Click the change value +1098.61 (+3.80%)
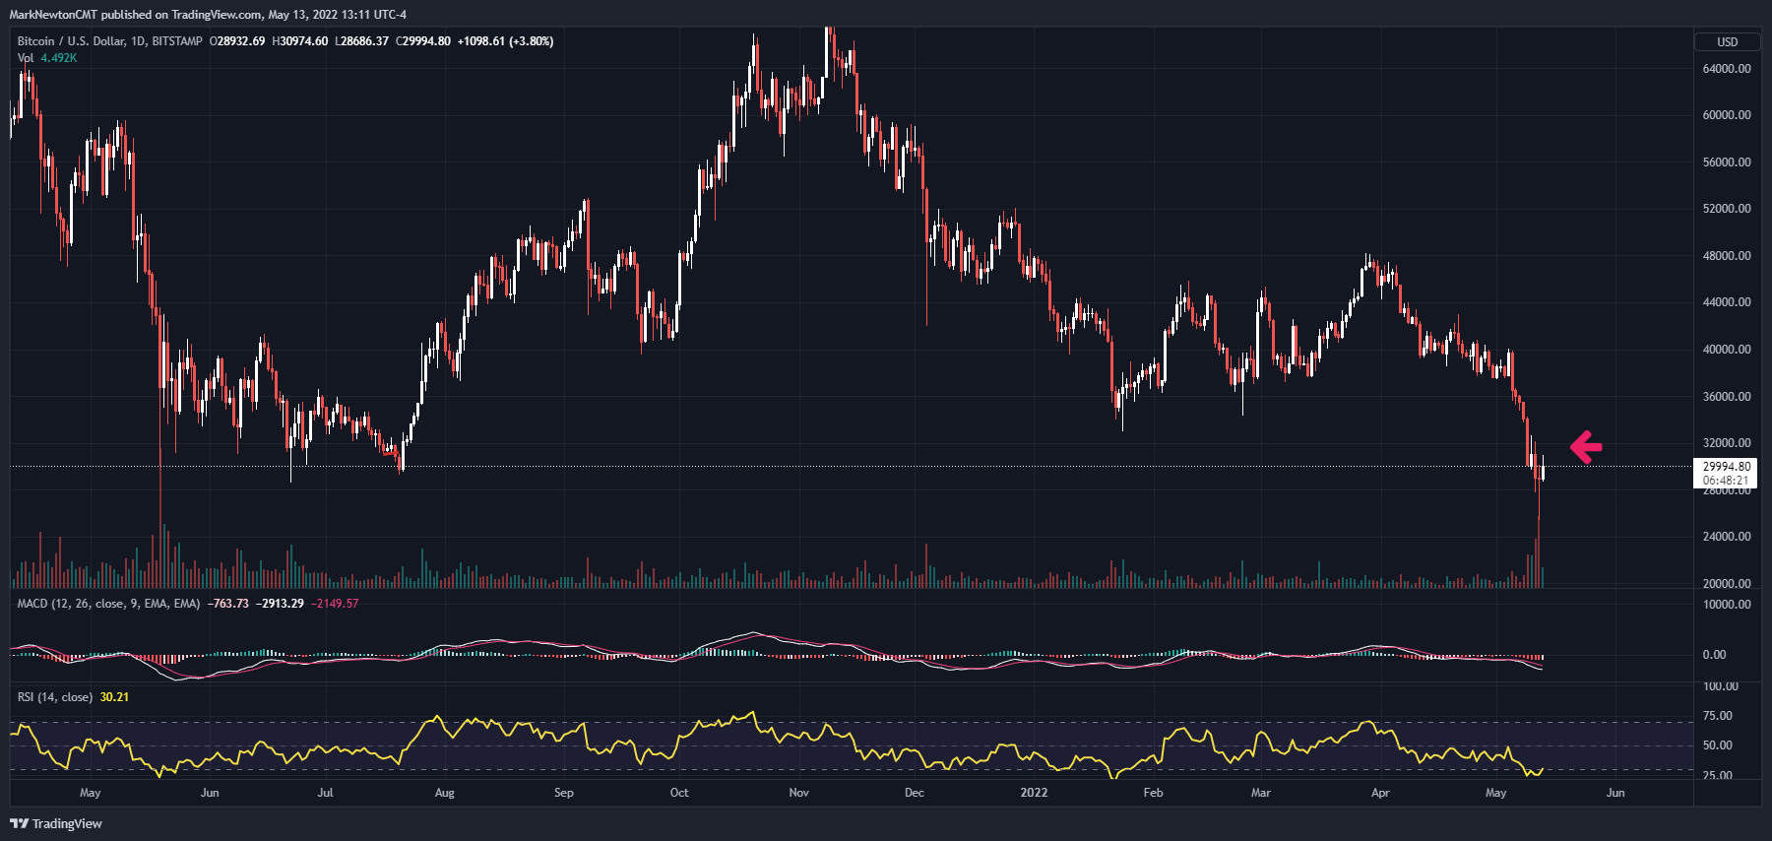 pos(505,41)
